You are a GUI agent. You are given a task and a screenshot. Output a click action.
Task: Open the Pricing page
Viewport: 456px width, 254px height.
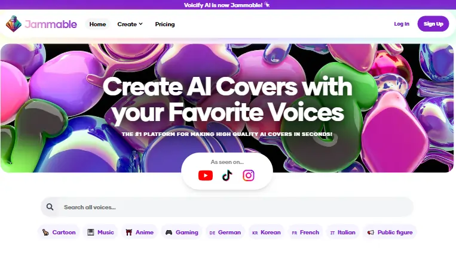tap(165, 24)
